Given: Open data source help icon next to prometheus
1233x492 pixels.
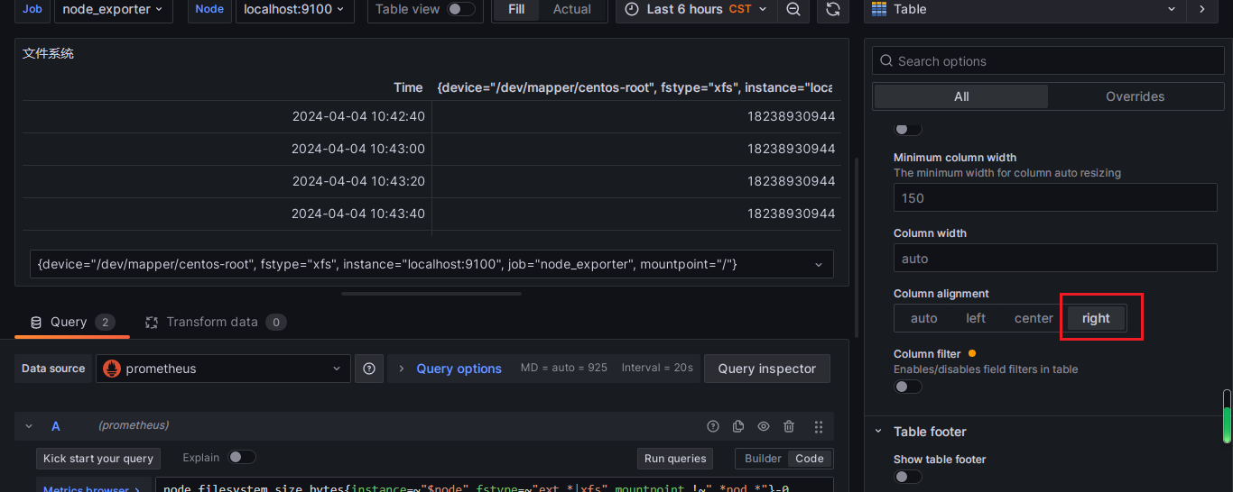Looking at the screenshot, I should tap(368, 369).
